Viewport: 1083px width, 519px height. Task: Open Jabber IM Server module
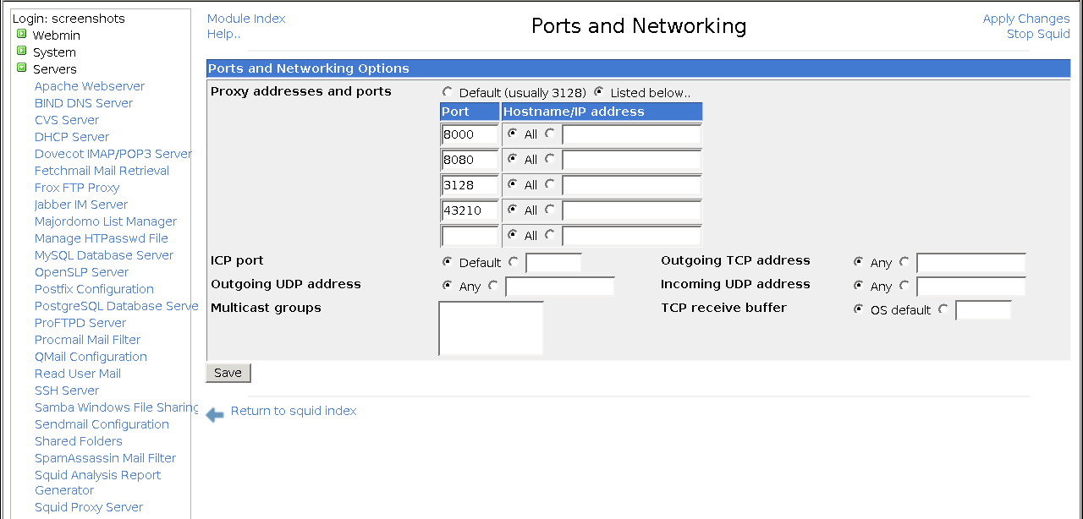tap(81, 205)
